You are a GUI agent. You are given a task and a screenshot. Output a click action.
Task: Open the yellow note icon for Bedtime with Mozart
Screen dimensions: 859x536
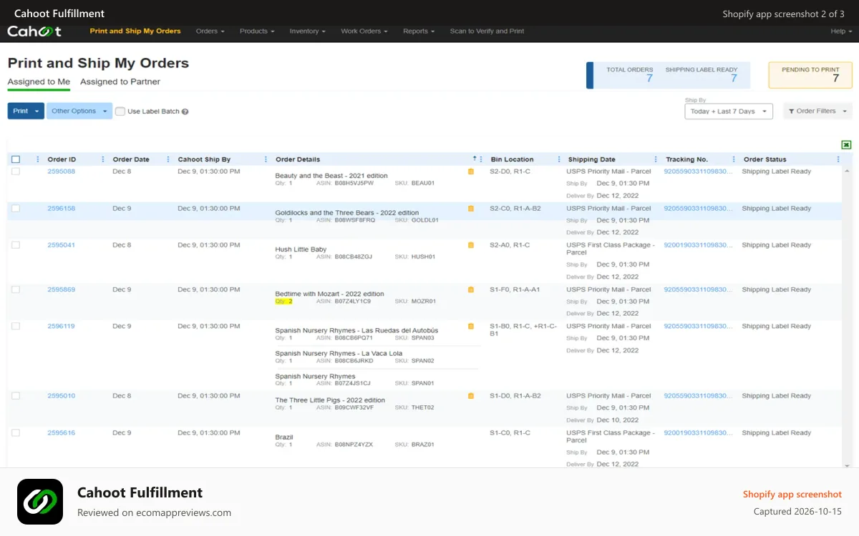(471, 289)
